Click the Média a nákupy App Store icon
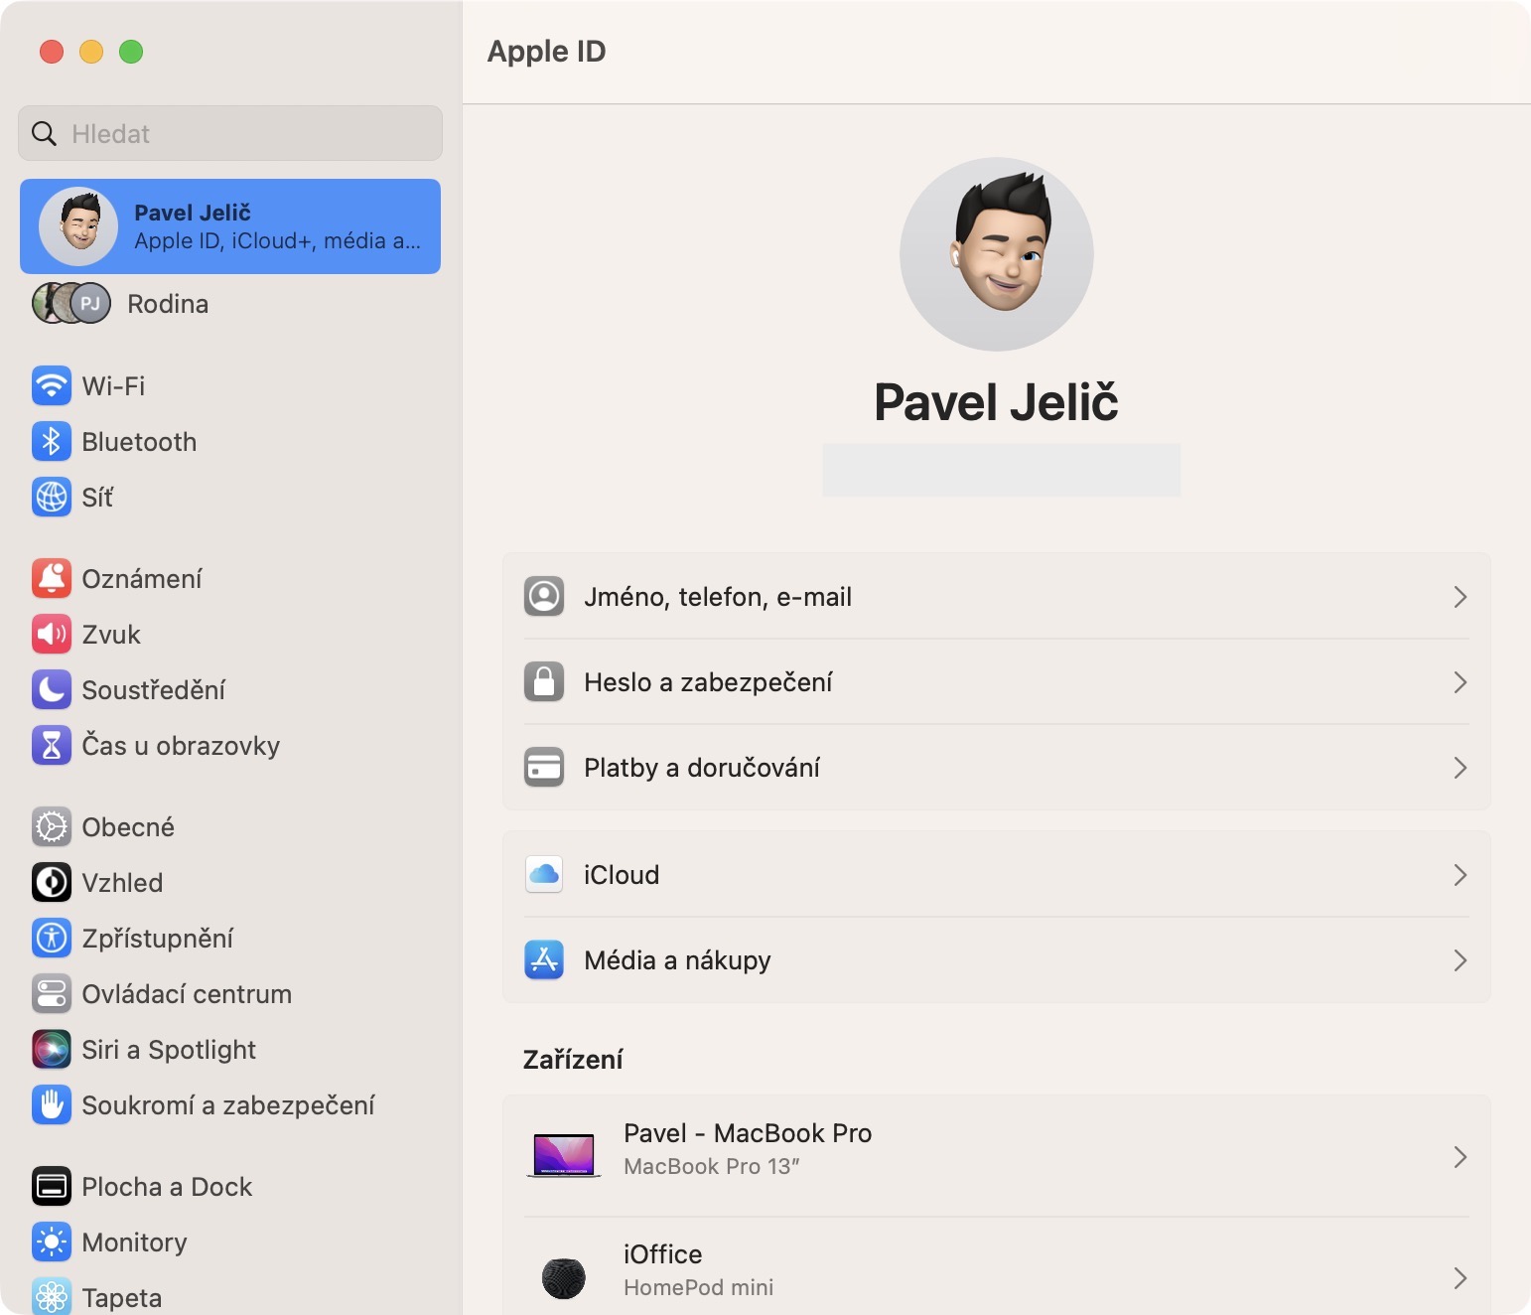The height and width of the screenshot is (1315, 1531). tap(544, 959)
